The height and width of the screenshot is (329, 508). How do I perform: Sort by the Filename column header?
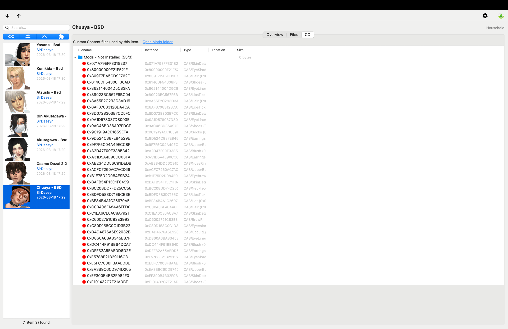pos(85,50)
